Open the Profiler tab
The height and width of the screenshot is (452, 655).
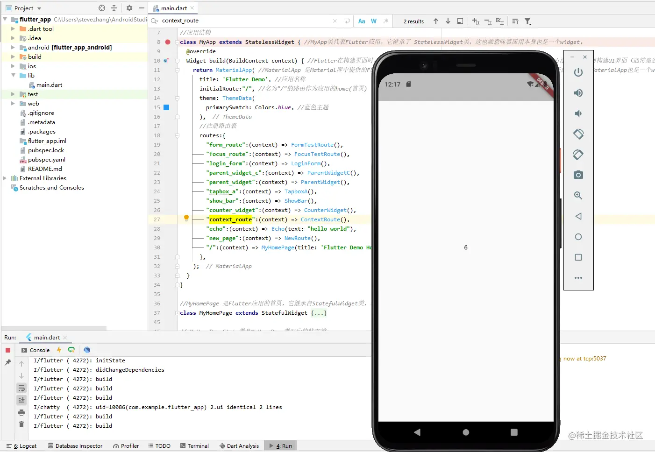(126, 446)
